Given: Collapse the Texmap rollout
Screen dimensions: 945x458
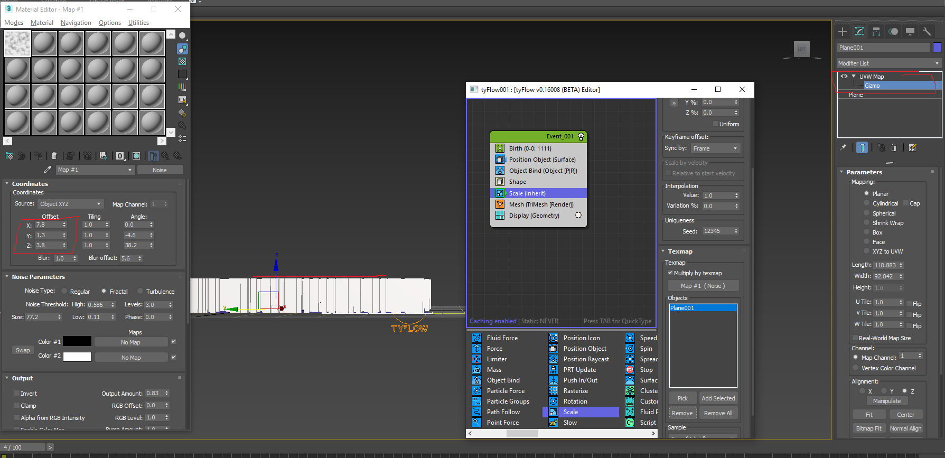Looking at the screenshot, I should [x=680, y=251].
